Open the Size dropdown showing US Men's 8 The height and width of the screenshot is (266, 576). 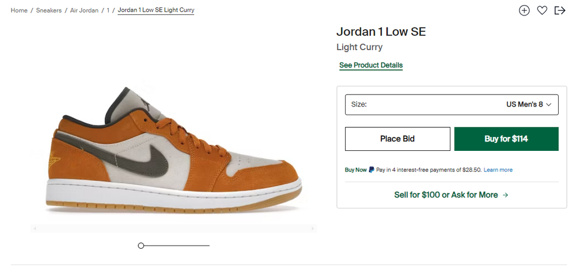tap(452, 105)
